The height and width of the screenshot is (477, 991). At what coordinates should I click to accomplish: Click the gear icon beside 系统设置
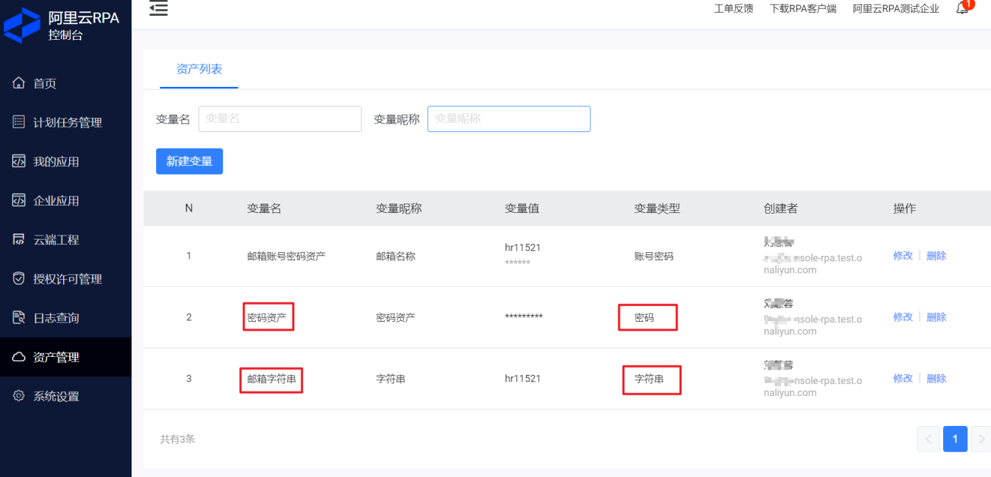[x=19, y=396]
